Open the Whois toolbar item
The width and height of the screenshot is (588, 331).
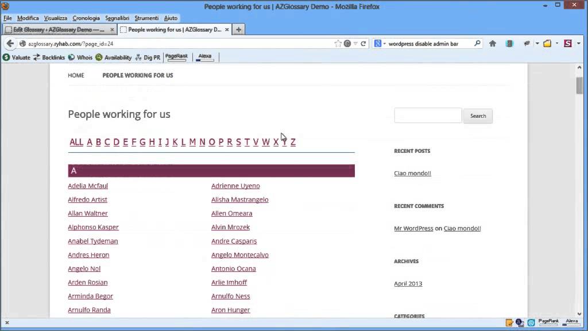[80, 57]
